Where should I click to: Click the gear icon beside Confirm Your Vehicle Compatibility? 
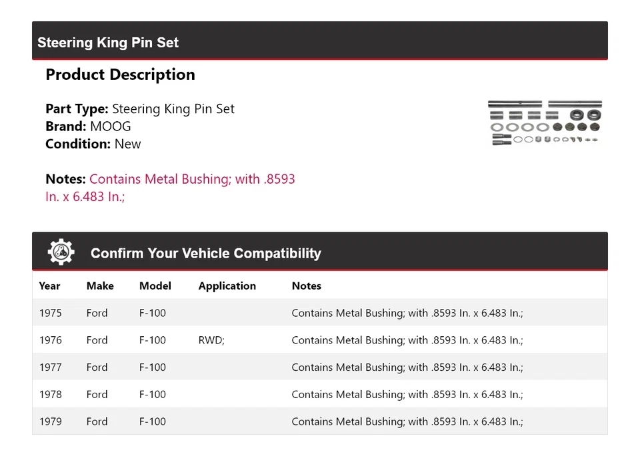click(61, 252)
